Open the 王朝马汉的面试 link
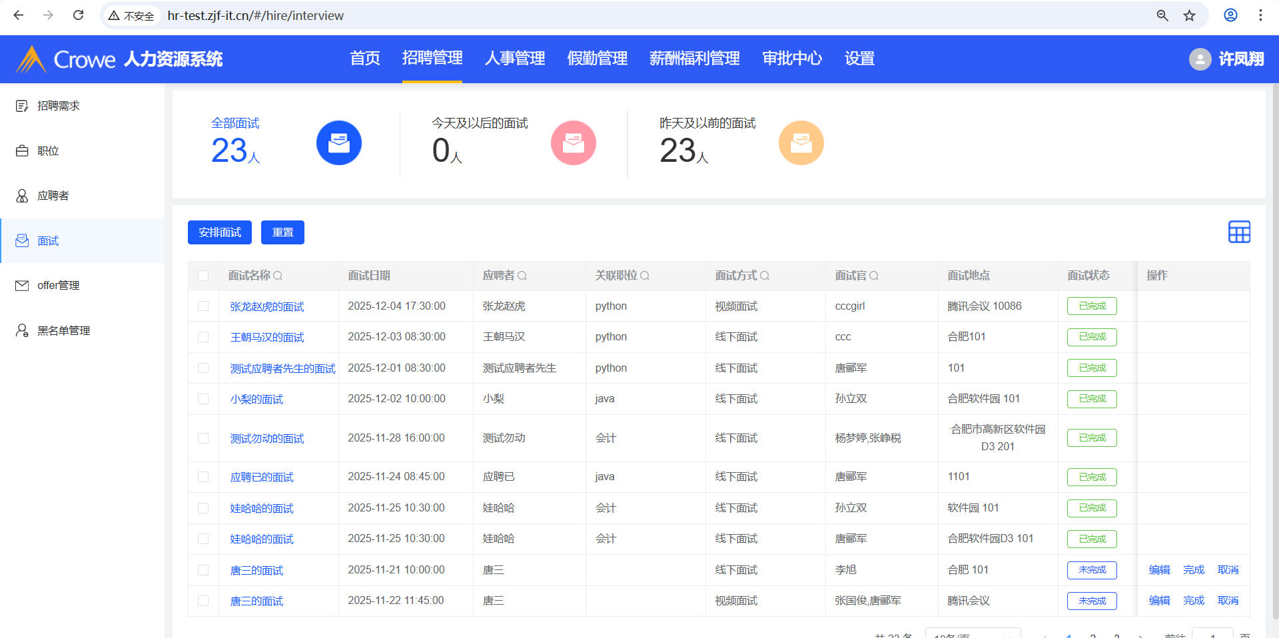The width and height of the screenshot is (1279, 638). [267, 338]
